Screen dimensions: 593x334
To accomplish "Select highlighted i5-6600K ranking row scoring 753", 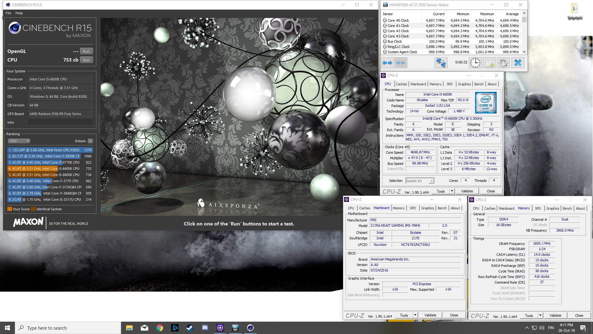I will (50, 169).
